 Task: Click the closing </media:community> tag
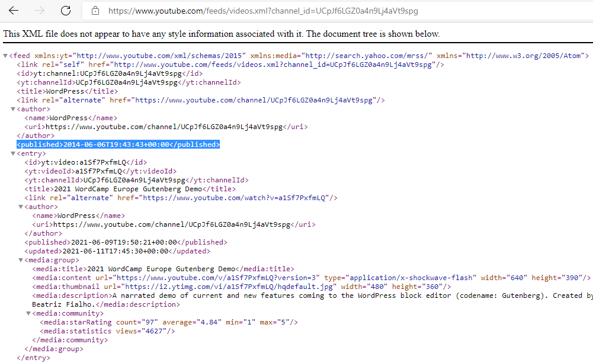[70, 340]
